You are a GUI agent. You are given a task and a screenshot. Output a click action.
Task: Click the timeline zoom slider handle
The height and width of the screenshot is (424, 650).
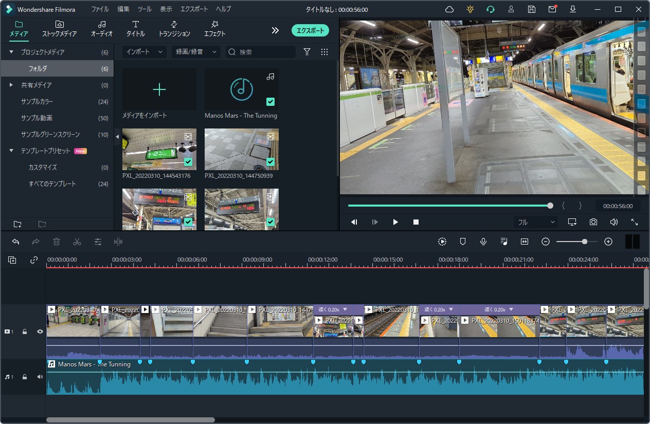pos(585,242)
